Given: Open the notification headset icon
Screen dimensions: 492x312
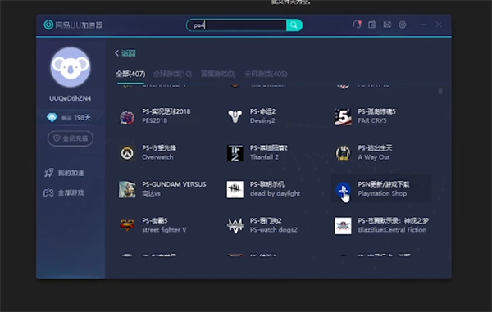Looking at the screenshot, I should pyautogui.click(x=357, y=25).
